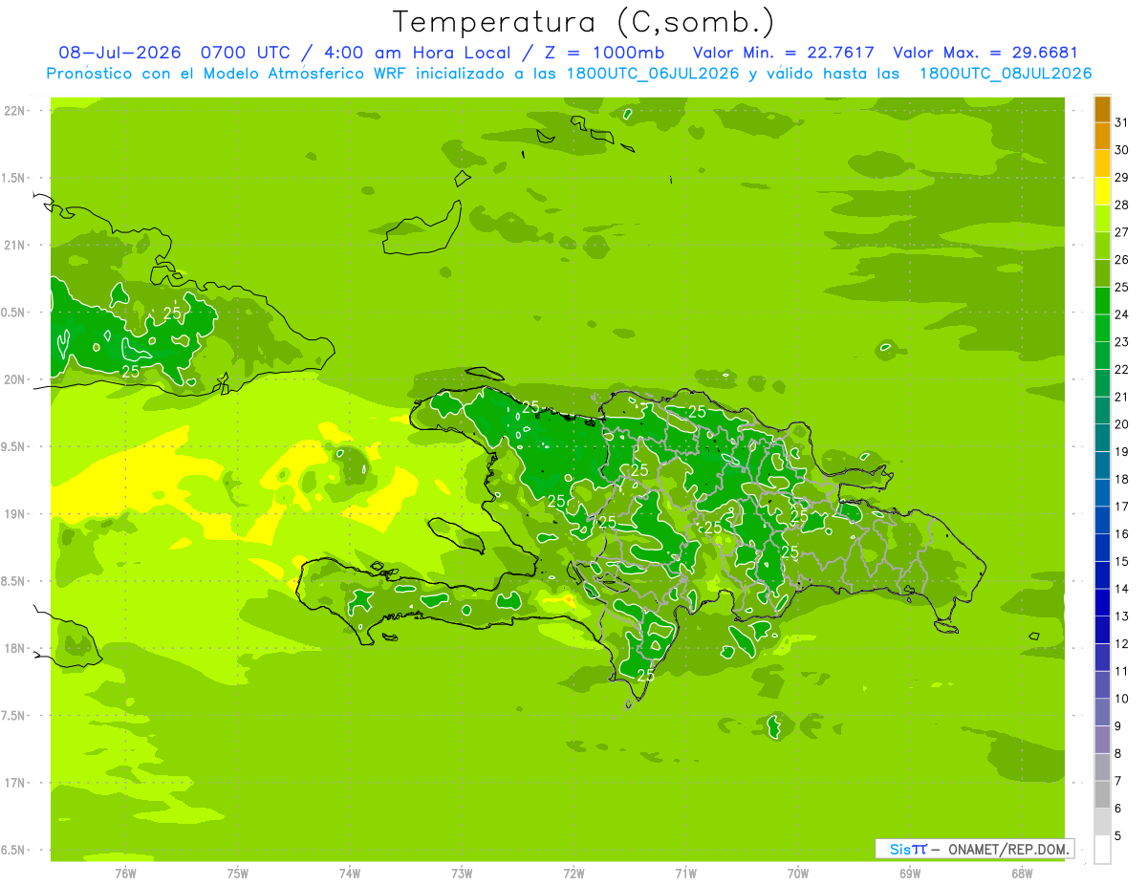Click the SisTT ONAMET/REP.DOM. logo label
The image size is (1147, 886).
[975, 849]
